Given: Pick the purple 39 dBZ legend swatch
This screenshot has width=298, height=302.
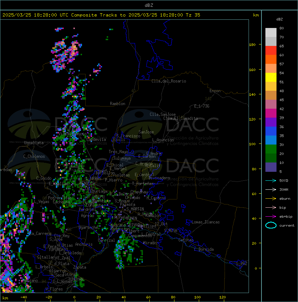Looking at the screenshot, I should [271, 122].
